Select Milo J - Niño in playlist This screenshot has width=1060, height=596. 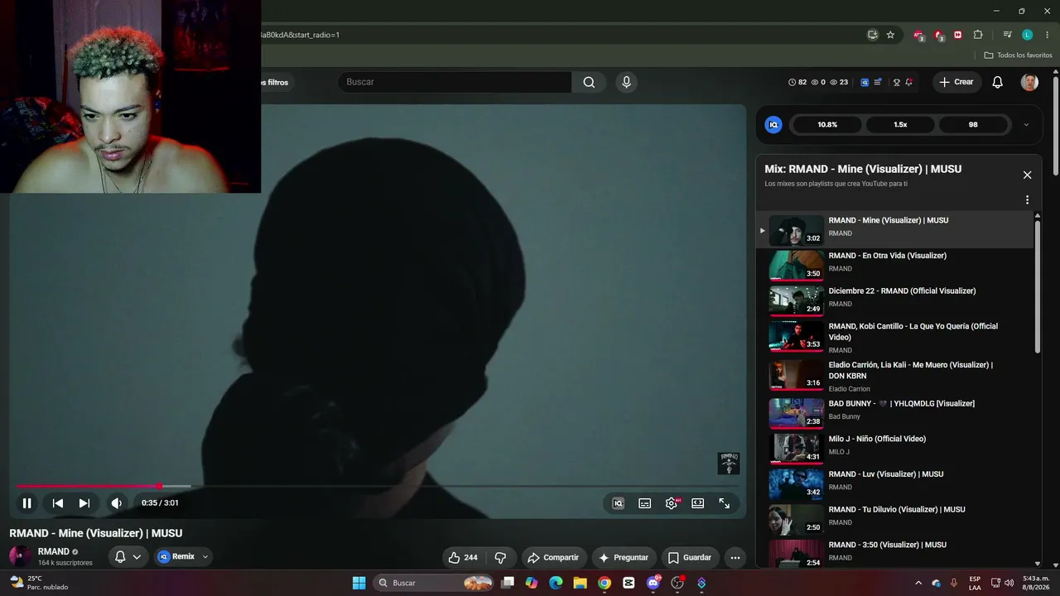point(894,448)
